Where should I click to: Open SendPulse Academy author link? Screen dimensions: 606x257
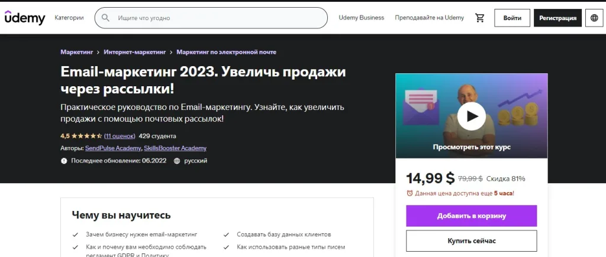point(113,148)
